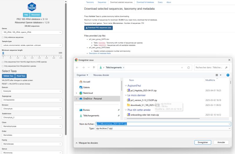
Task: Open Description of metadata fields link
Action: coord(100,53)
